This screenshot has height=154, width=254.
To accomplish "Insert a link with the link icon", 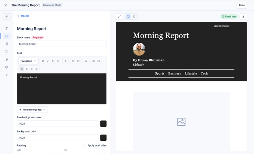I will pyautogui.click(x=74, y=61).
